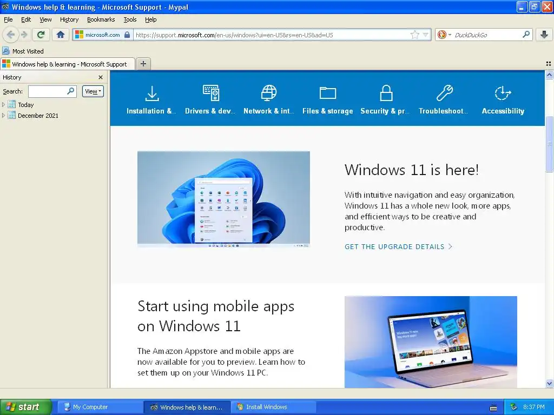The image size is (554, 415).
Task: Click the Windows help & learn taskbar button
Action: coord(187,407)
